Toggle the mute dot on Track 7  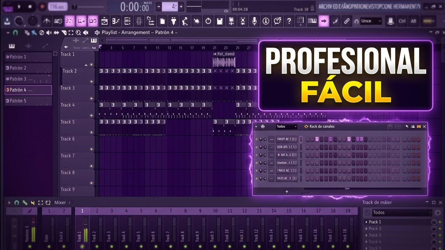(91, 166)
